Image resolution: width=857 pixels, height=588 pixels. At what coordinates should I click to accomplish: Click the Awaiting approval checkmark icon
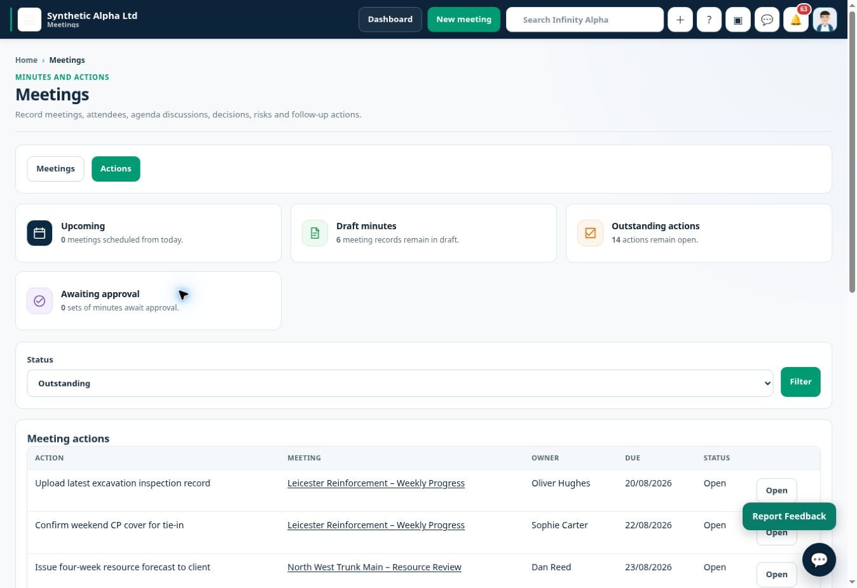point(39,301)
